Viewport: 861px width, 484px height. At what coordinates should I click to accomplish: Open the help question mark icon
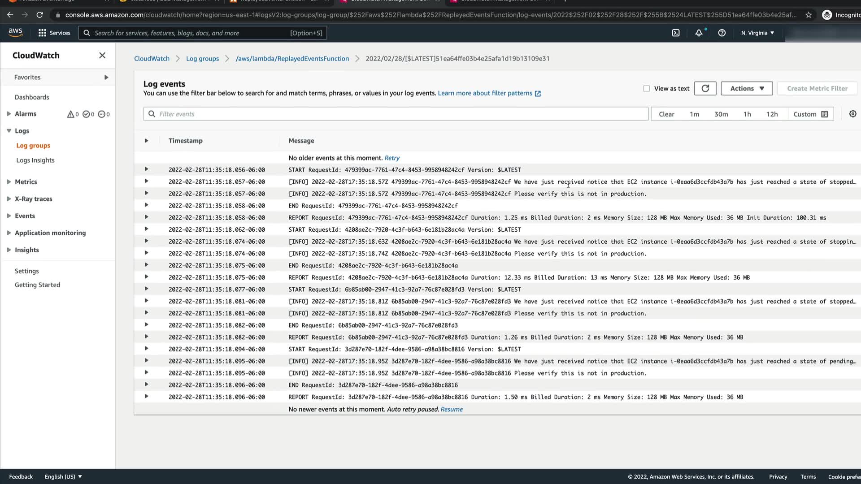click(722, 33)
